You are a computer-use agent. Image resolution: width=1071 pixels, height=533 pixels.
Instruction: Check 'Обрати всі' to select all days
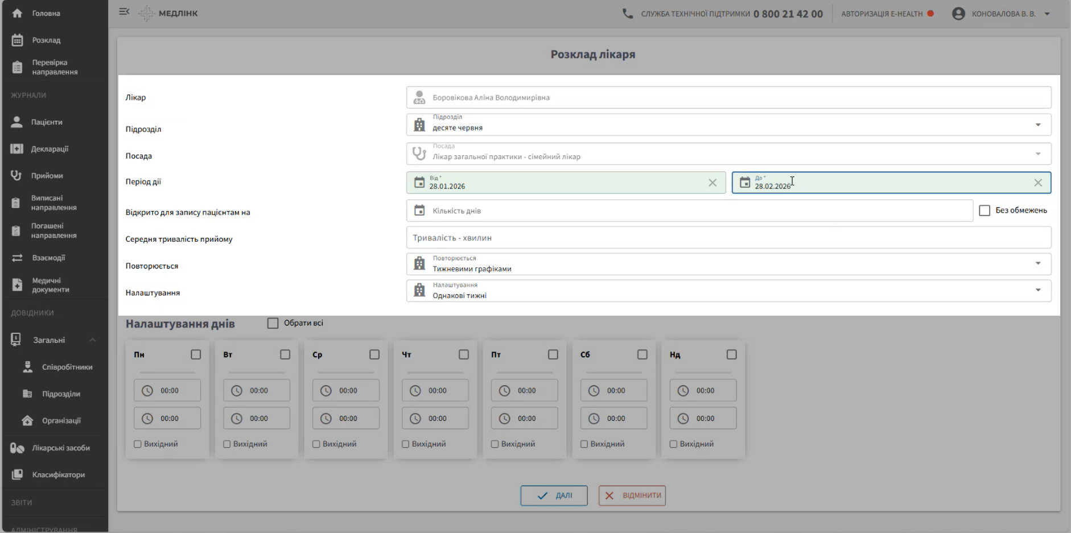273,323
